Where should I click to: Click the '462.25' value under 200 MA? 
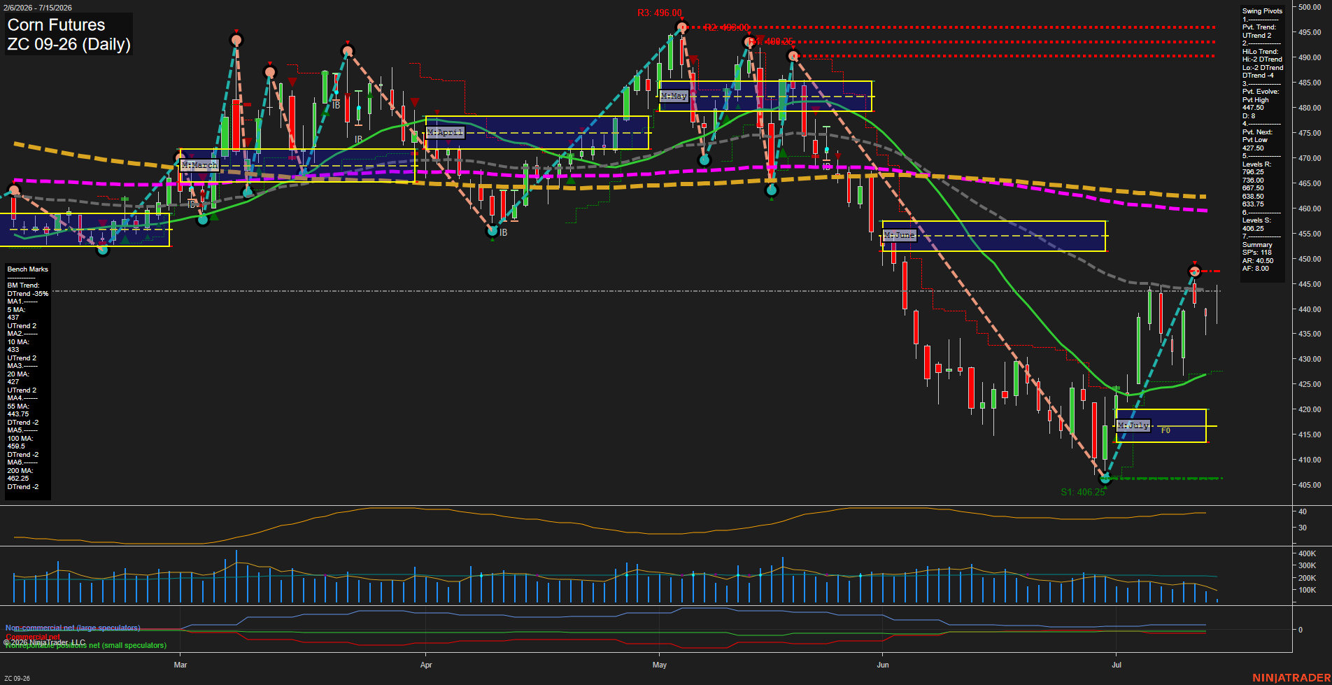pyautogui.click(x=18, y=479)
